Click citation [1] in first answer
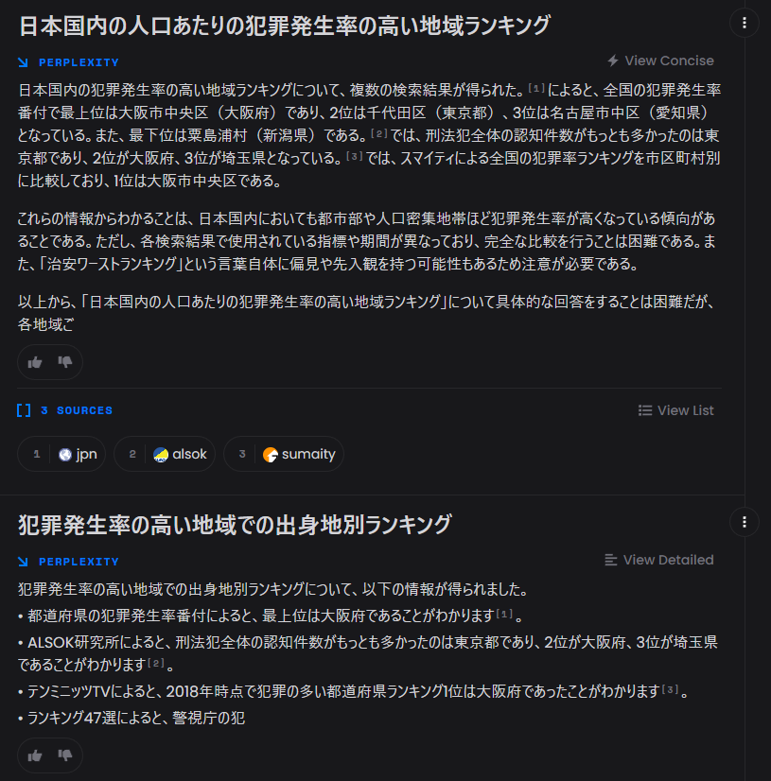This screenshot has height=781, width=771. pyautogui.click(x=537, y=89)
